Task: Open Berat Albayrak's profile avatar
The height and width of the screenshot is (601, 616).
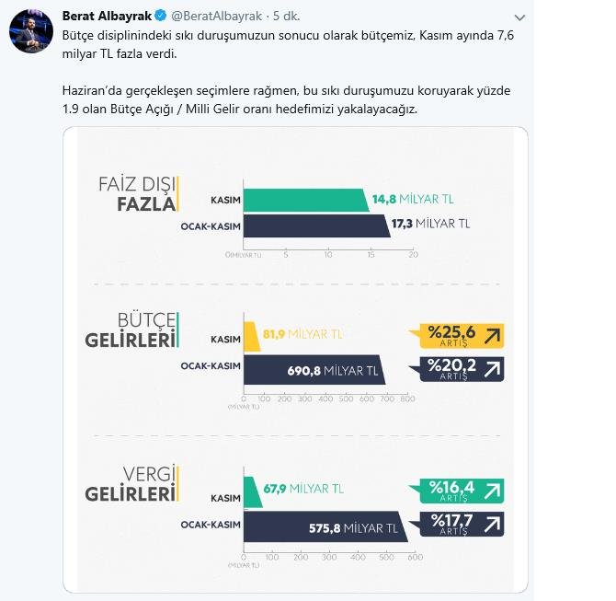Action: click(x=31, y=31)
